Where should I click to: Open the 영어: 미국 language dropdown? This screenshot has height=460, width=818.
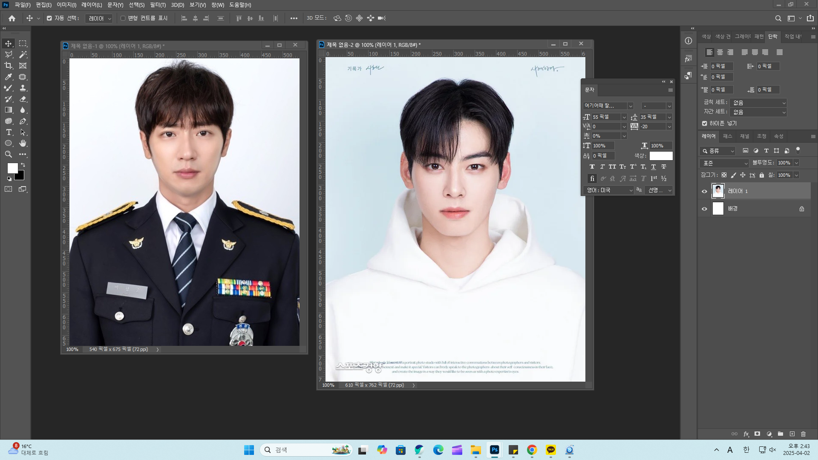pos(608,190)
